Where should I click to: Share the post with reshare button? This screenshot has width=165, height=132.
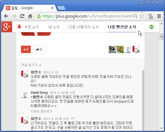pyautogui.click(x=39, y=50)
